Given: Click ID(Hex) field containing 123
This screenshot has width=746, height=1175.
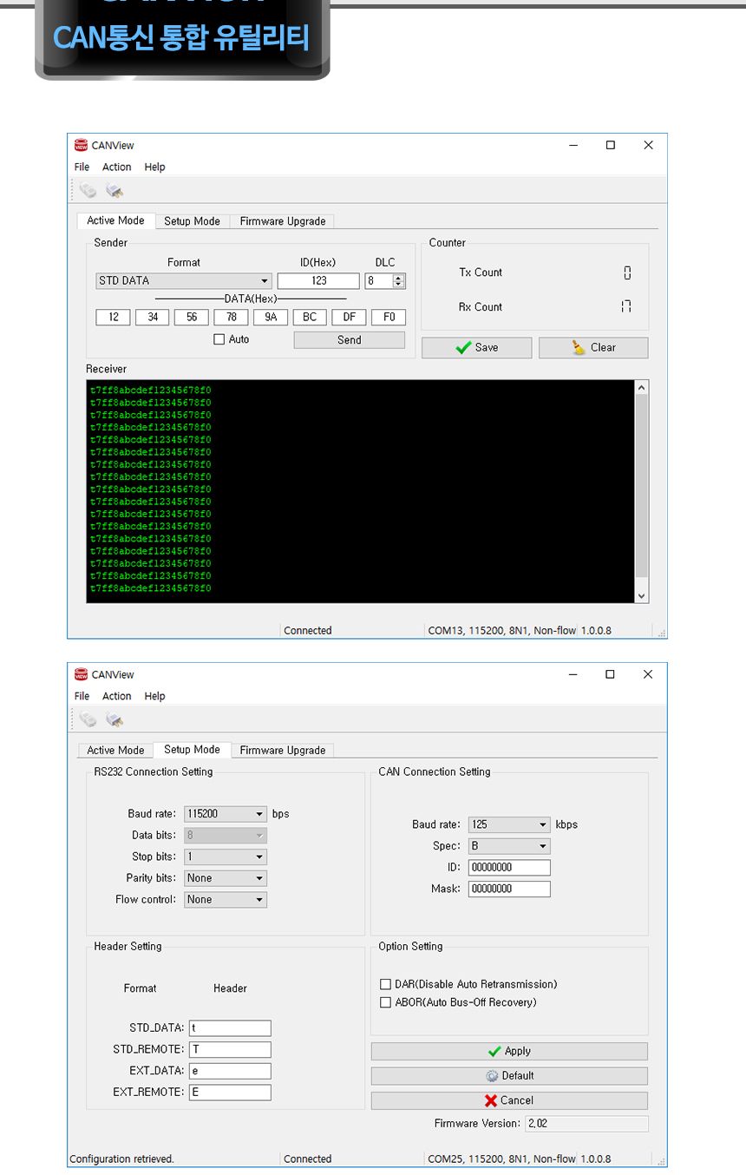Looking at the screenshot, I should (x=318, y=281).
